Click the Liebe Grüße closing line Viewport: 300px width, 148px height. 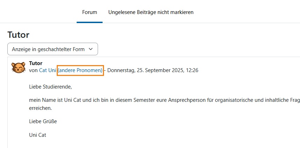click(x=43, y=121)
